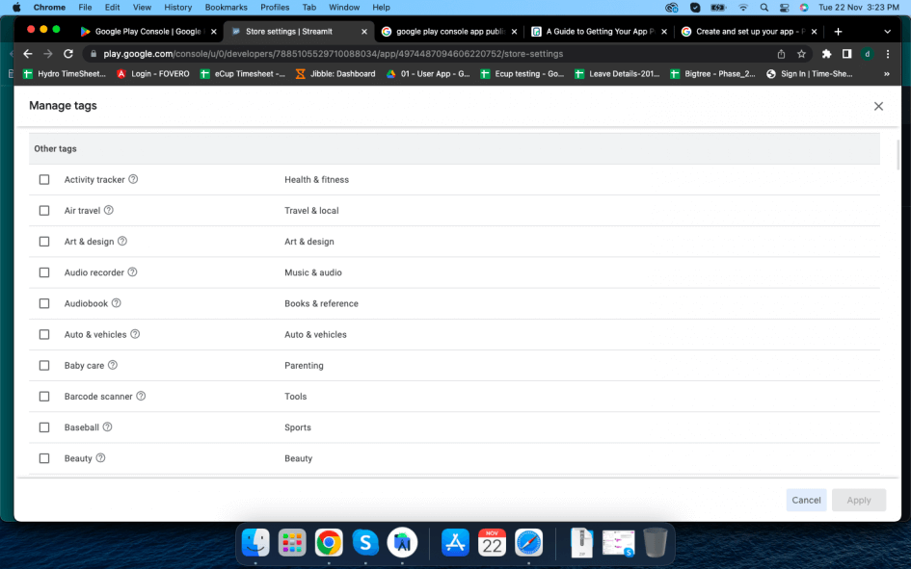911x569 pixels.
Task: Tick the Art & design checkbox
Action: tap(44, 242)
